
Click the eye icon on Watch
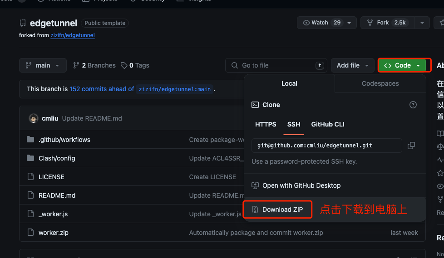[x=306, y=23]
